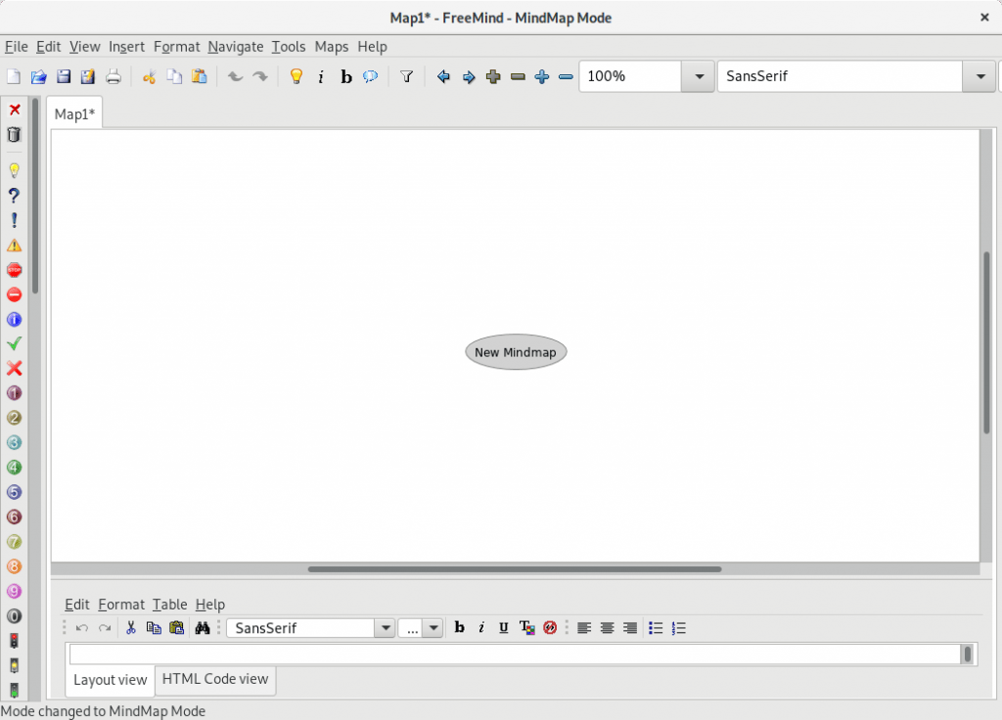The height and width of the screenshot is (720, 1002).
Task: Click the Save map floppy disk icon
Action: (64, 76)
